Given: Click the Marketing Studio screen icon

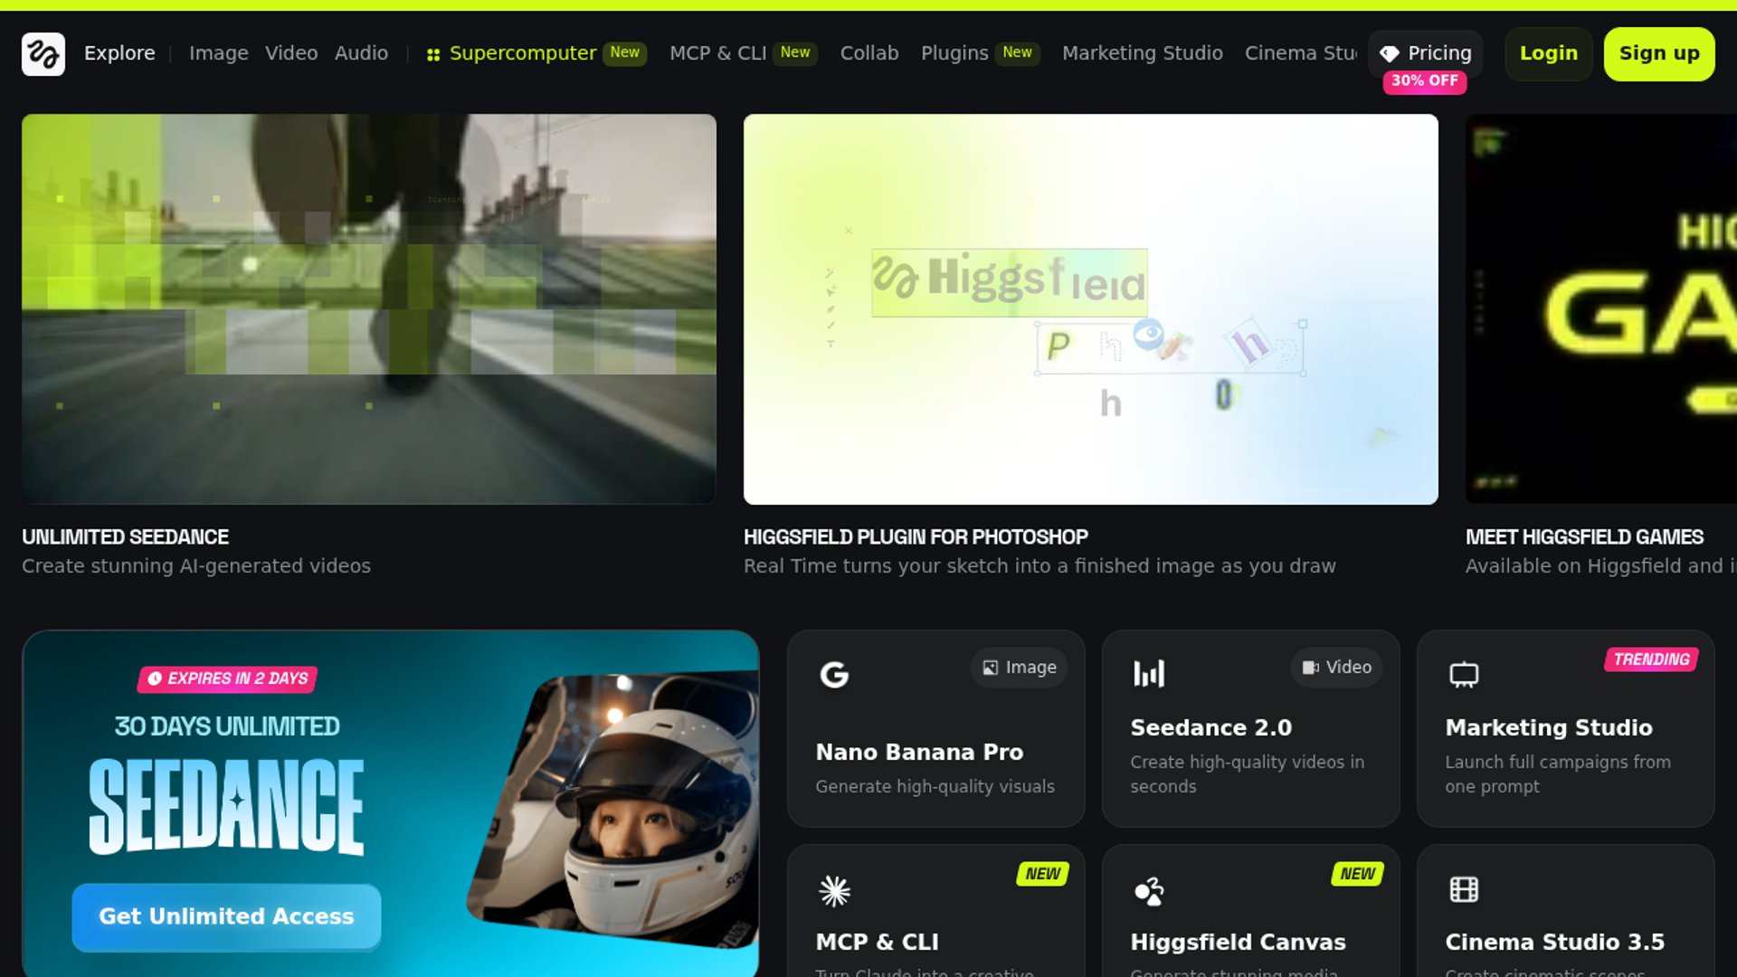Looking at the screenshot, I should coord(1464,675).
